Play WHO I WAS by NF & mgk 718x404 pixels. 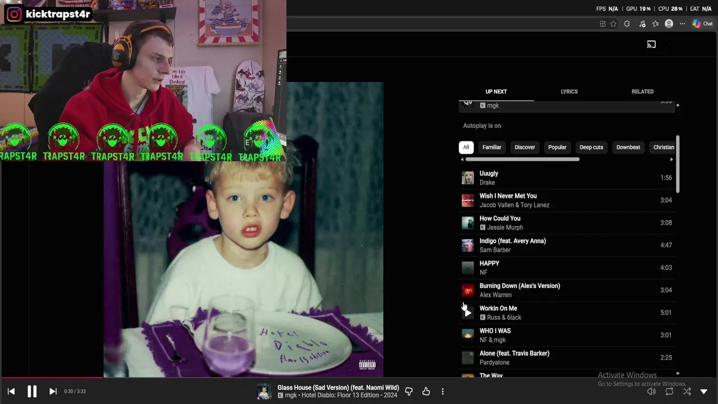click(567, 335)
